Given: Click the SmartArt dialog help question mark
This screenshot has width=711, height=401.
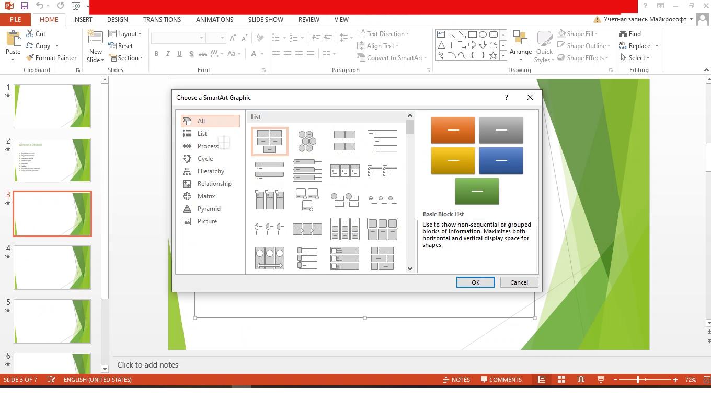Looking at the screenshot, I should pos(506,97).
